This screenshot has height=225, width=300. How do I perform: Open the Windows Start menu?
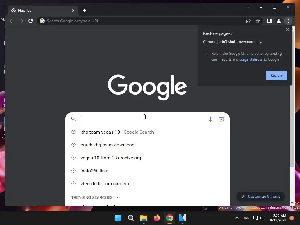[118, 218]
